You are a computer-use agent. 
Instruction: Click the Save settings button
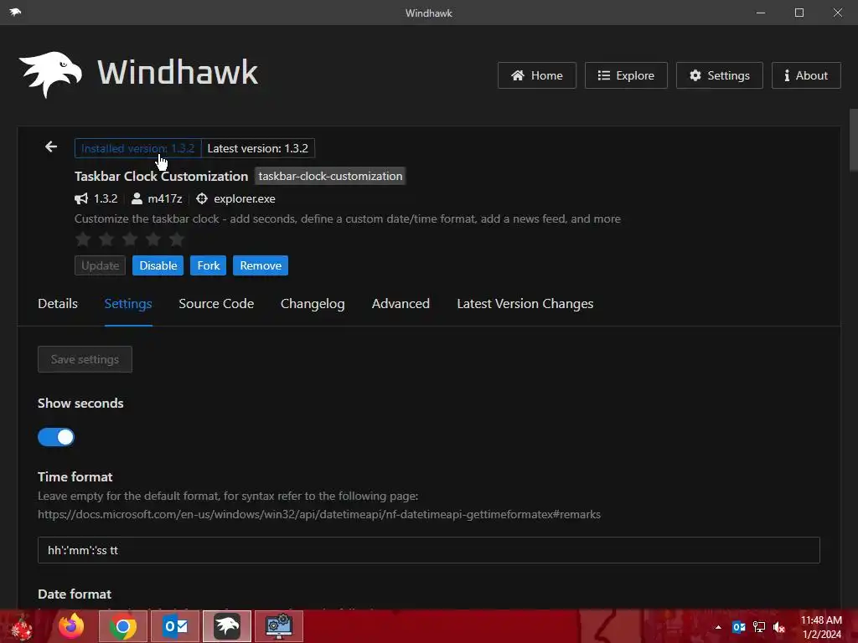[85, 359]
